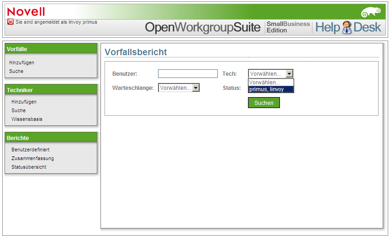Viewport: 390px width, 238px height.
Task: Click the Vorfallsbericht page heading
Action: click(x=136, y=52)
